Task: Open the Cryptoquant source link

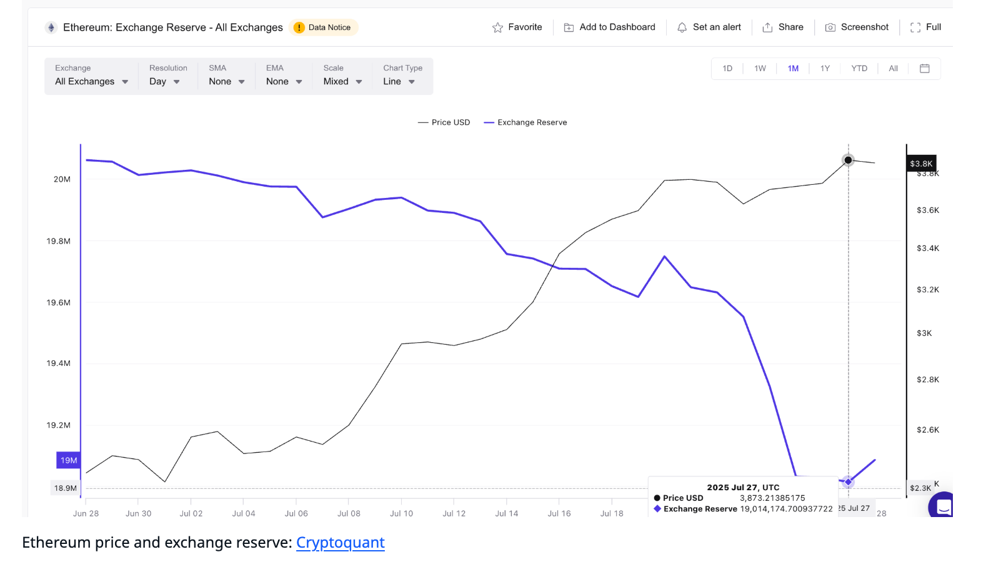Action: point(340,543)
